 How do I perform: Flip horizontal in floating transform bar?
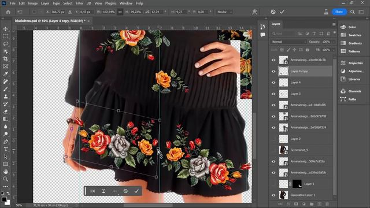point(92,191)
